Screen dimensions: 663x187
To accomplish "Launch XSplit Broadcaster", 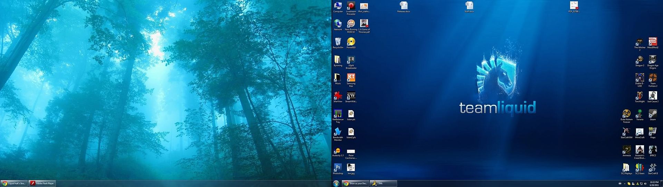I will 351,62.
